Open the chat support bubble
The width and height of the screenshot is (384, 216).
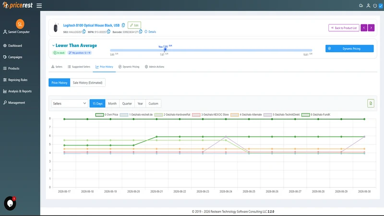(x=10, y=203)
